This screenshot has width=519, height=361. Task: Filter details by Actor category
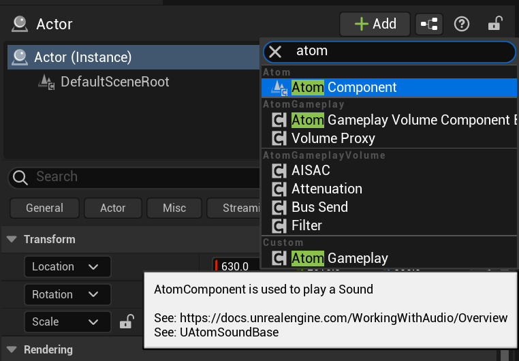coord(113,208)
